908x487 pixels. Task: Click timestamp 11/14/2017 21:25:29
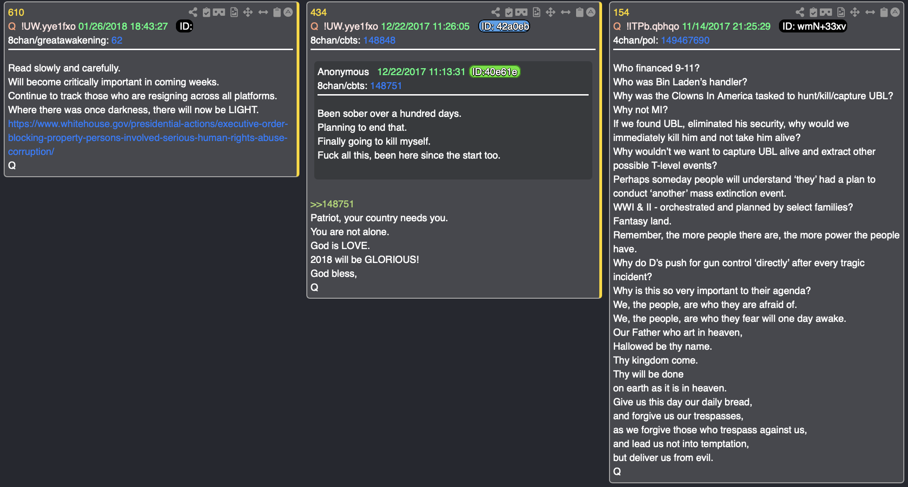tap(726, 26)
